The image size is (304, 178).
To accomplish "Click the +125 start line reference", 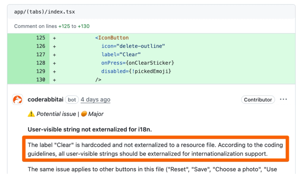I will coord(64,26).
